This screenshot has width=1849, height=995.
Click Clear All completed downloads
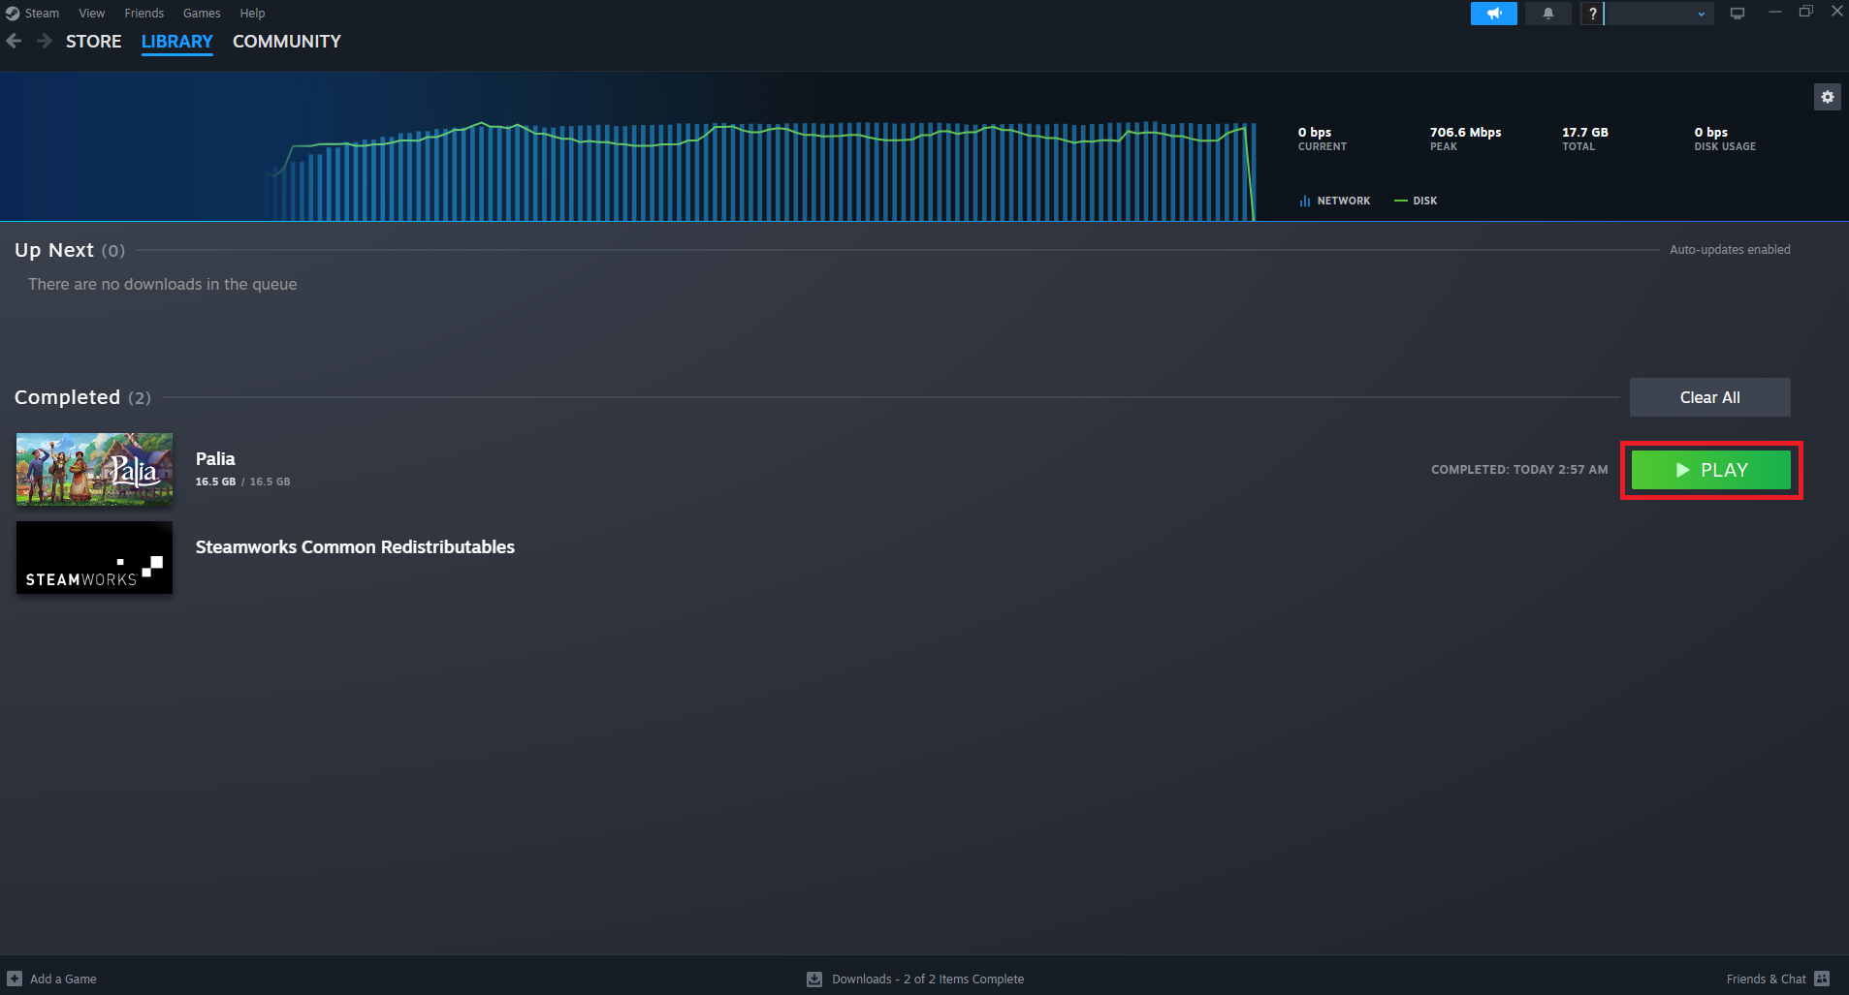click(1710, 397)
